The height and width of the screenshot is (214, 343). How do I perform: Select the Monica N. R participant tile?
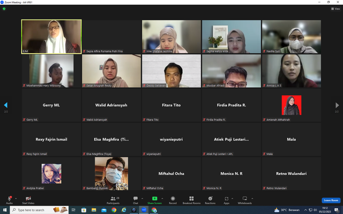tap(232, 173)
